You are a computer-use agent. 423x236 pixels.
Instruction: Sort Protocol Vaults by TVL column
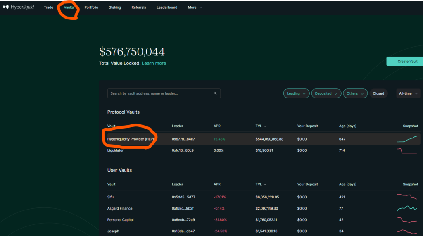pyautogui.click(x=261, y=126)
